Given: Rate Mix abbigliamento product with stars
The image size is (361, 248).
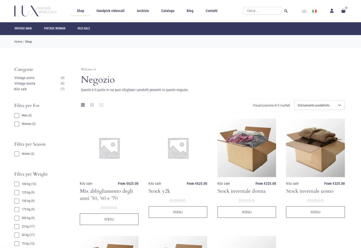Looking at the screenshot, I should click(x=109, y=208).
